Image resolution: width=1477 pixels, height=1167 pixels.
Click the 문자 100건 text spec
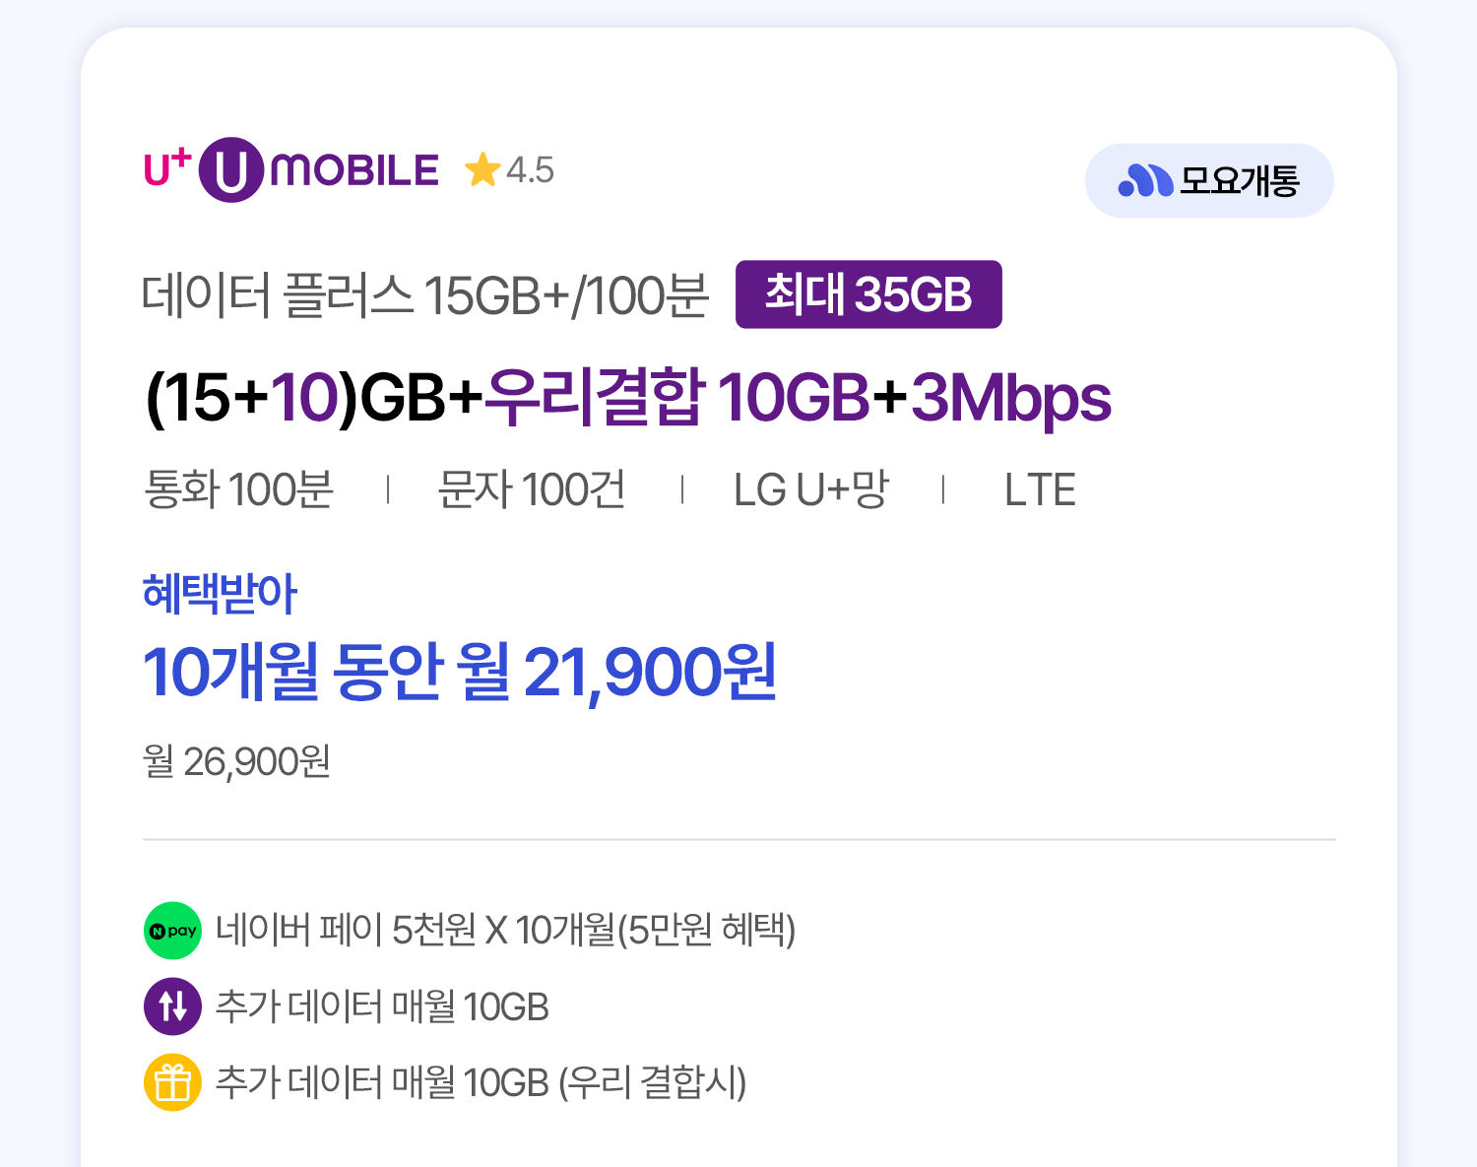532,489
